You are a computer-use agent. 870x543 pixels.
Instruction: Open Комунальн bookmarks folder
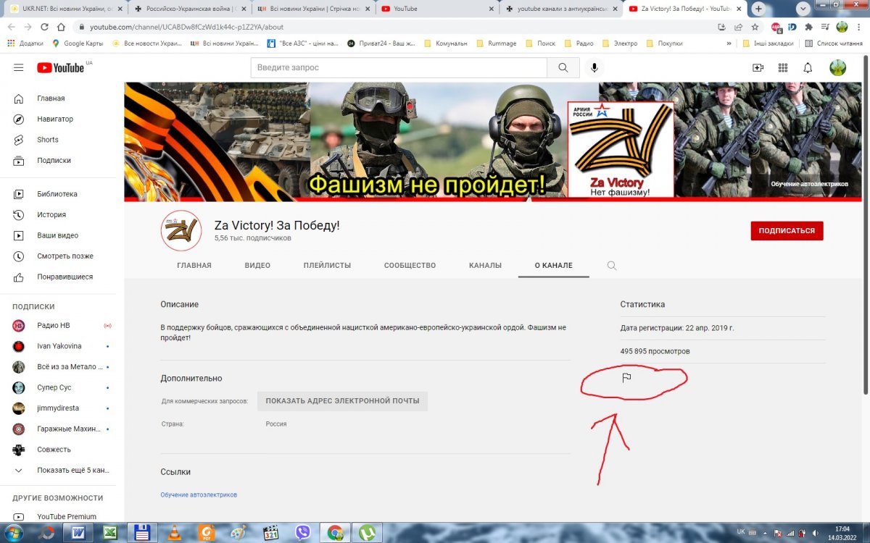[x=446, y=43]
